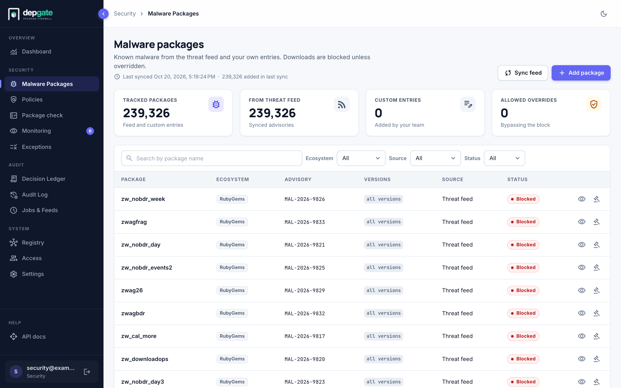Click the override gavel icon for zw_downloadops

[x=597, y=359]
